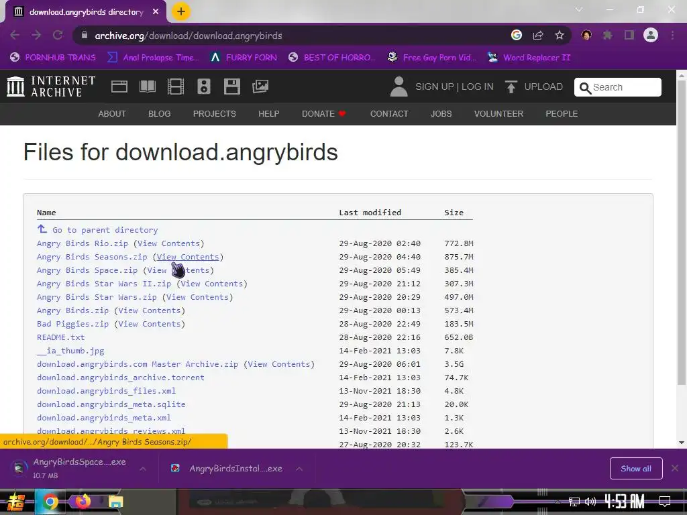
Task: Toggle the browser side panel icon
Action: pyautogui.click(x=629, y=35)
